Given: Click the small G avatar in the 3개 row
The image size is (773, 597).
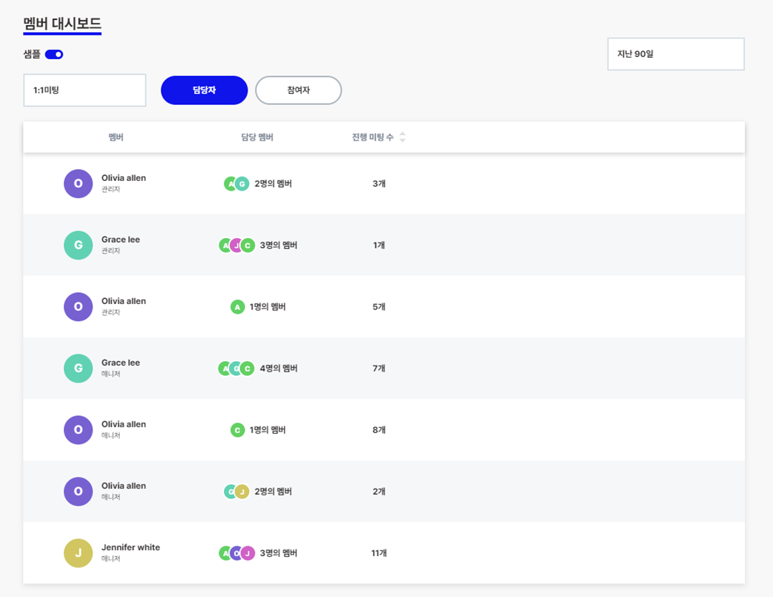Looking at the screenshot, I should tap(242, 184).
